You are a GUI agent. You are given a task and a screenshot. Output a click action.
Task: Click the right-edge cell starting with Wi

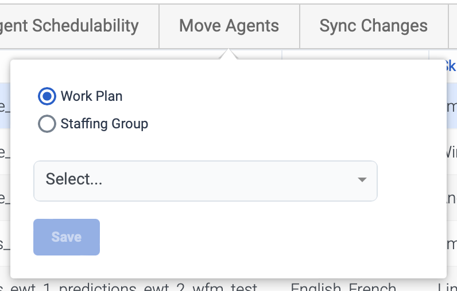[451, 152]
